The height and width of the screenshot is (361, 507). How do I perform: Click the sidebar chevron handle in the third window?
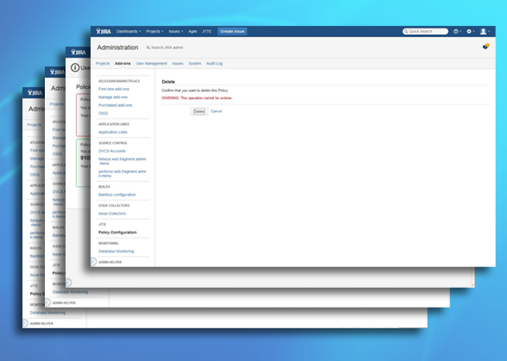pos(69,283)
